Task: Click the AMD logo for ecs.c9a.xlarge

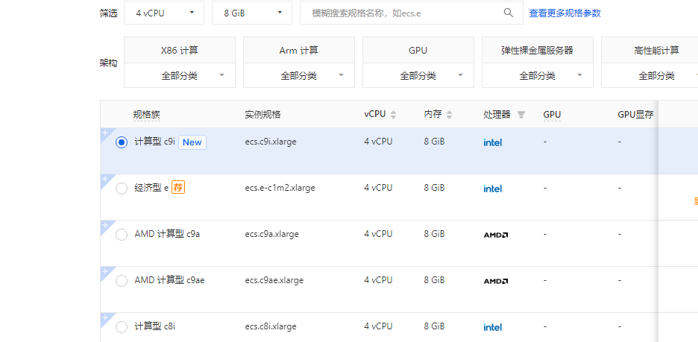Action: (x=496, y=235)
